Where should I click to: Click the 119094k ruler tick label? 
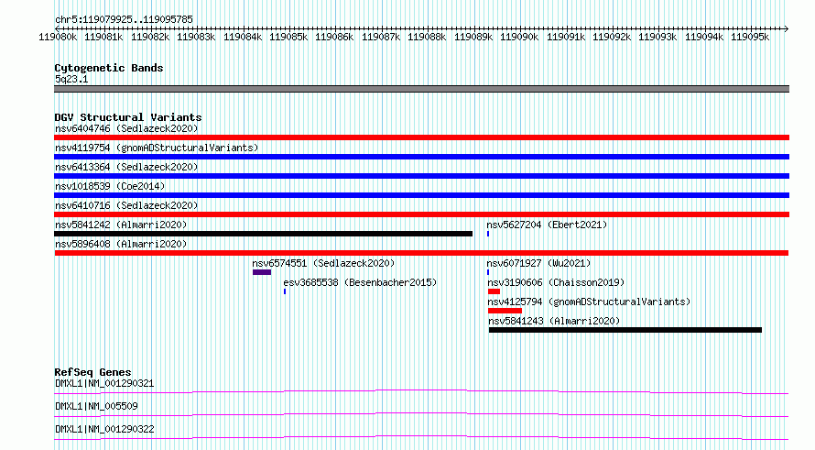(704, 37)
